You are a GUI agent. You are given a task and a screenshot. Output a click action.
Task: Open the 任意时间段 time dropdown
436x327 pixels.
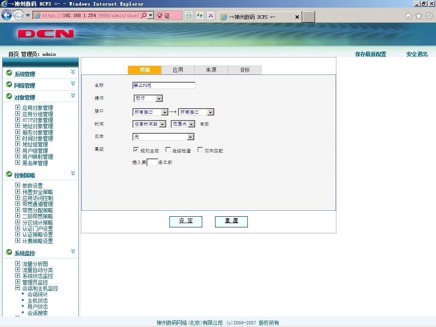149,124
